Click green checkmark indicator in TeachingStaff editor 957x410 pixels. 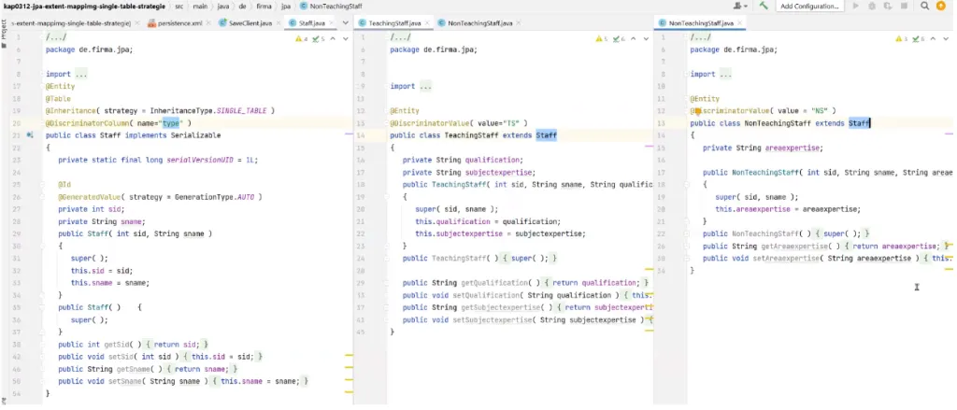(x=619, y=38)
